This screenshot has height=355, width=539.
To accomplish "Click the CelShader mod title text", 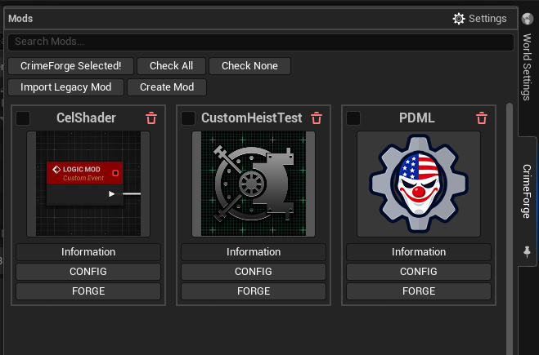I will (x=86, y=118).
